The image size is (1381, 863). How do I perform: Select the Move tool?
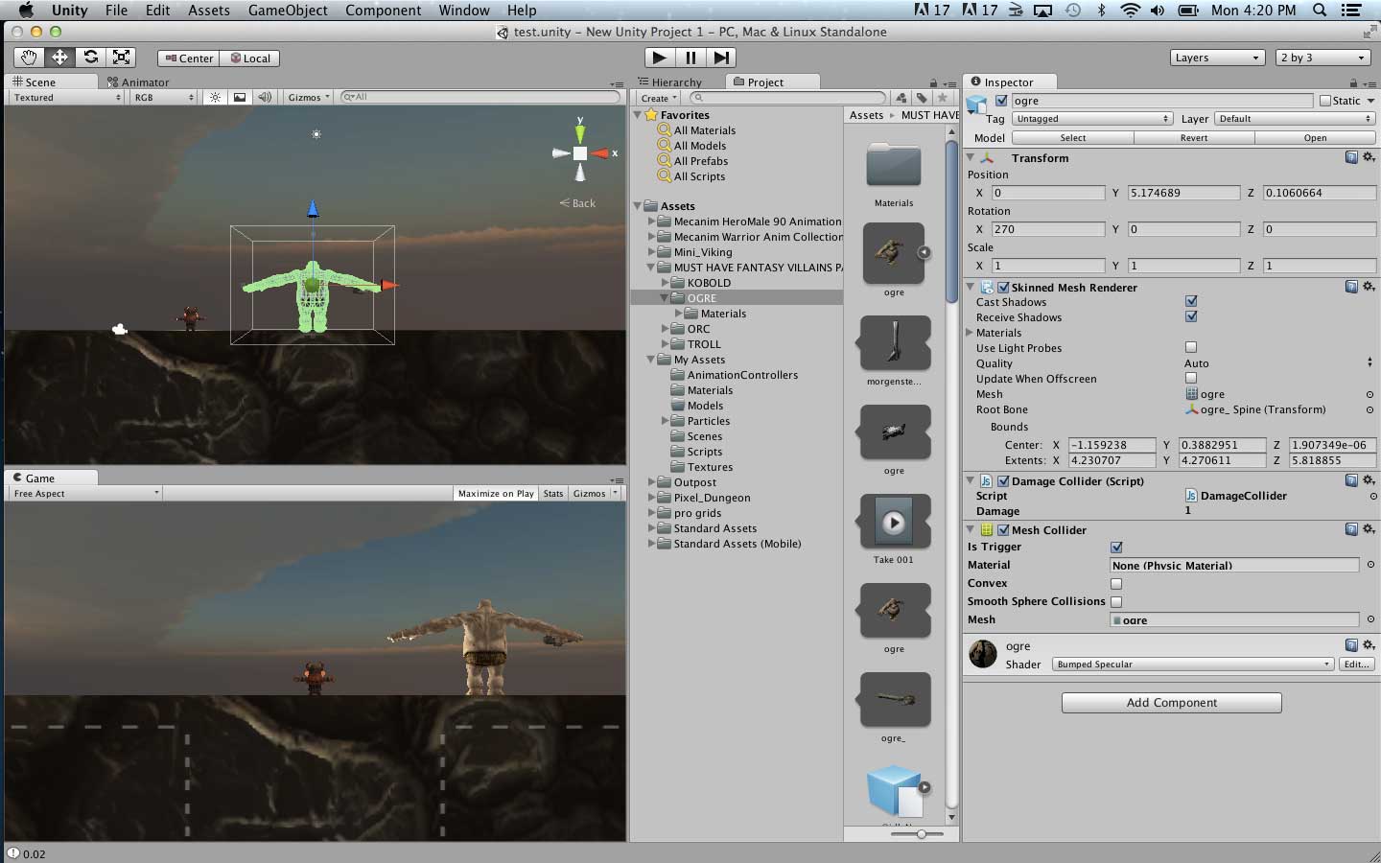tap(59, 58)
